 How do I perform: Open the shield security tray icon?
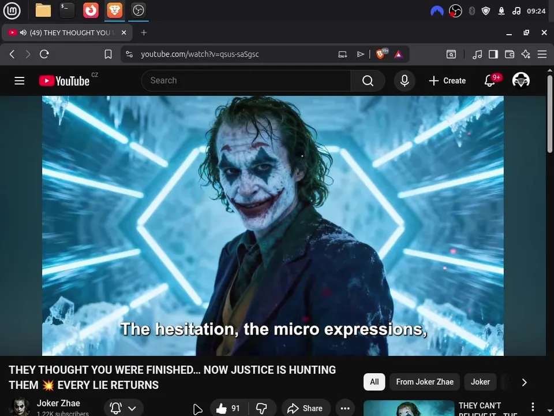(486, 11)
